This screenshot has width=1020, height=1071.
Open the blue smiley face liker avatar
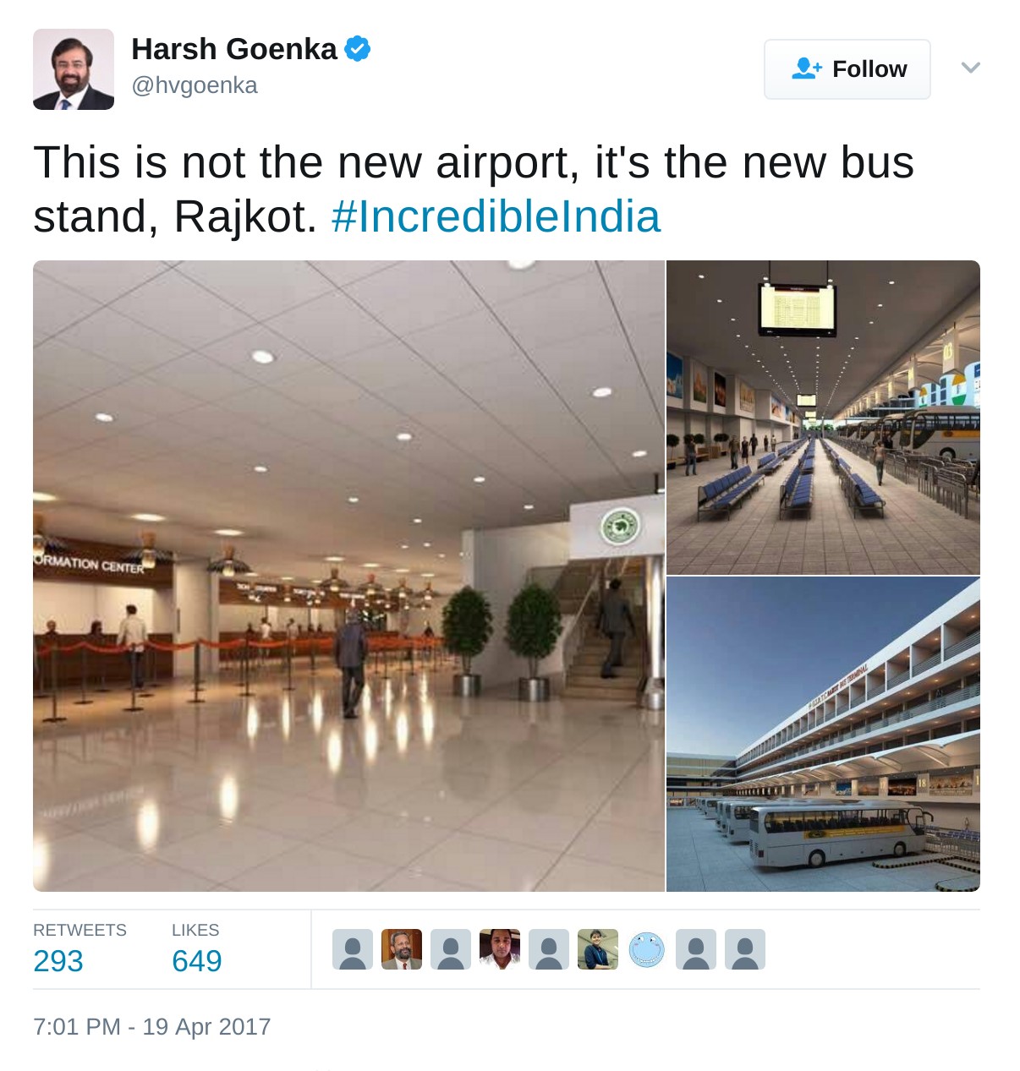(x=647, y=949)
